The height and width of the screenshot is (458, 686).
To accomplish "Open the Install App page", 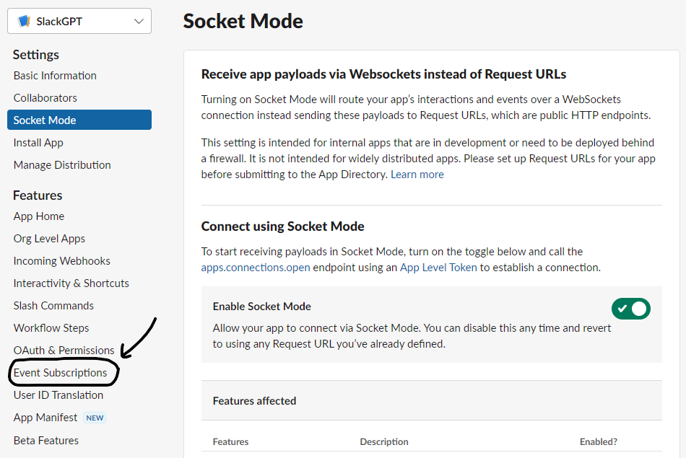I will point(38,143).
